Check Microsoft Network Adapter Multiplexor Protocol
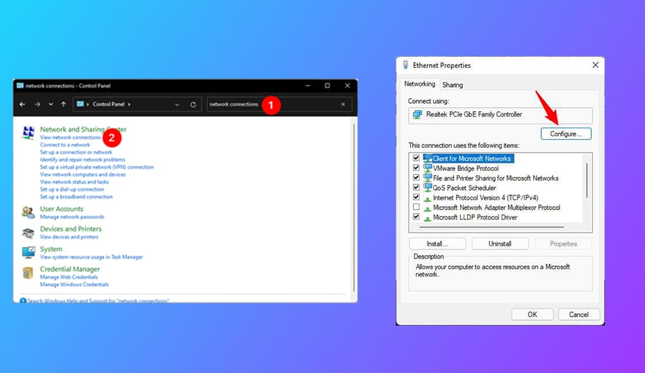645x373 pixels. coord(416,208)
